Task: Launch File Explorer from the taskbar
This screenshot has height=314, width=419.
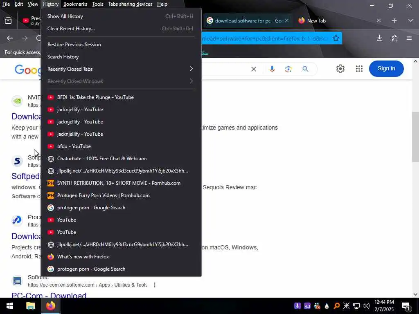Action: tap(30, 306)
